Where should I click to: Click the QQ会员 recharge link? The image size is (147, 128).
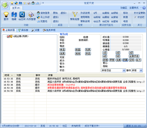[x=97, y=21]
